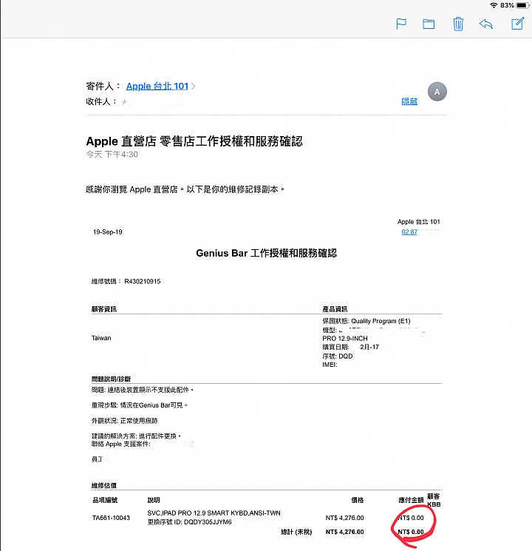Select the timestamp 今天 下午4:30
The height and width of the screenshot is (551, 532).
click(x=112, y=155)
